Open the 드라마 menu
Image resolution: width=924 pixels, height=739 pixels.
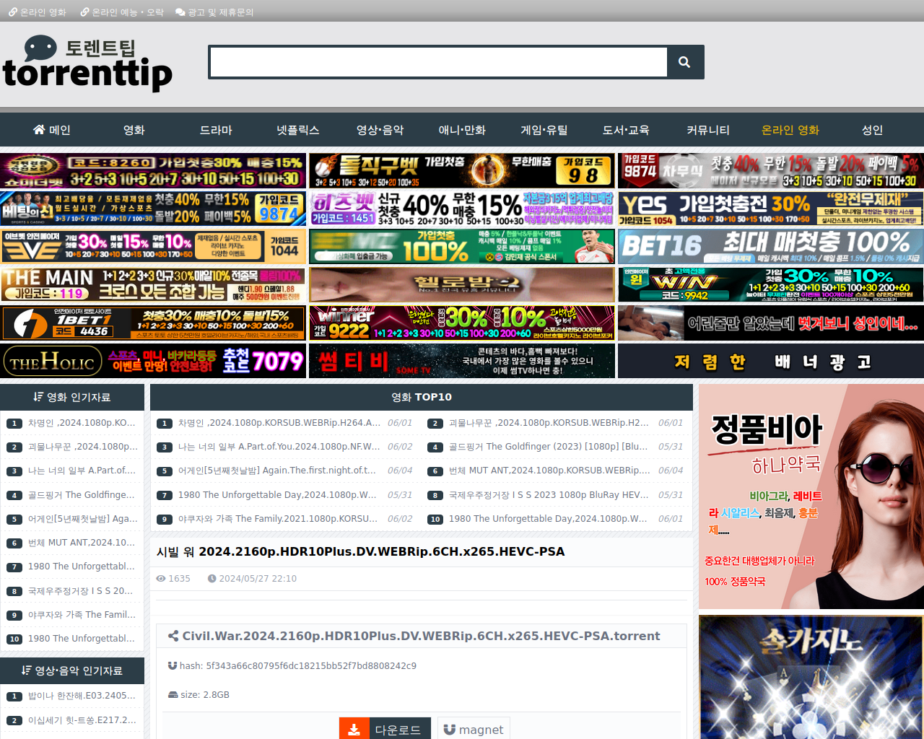tap(216, 130)
